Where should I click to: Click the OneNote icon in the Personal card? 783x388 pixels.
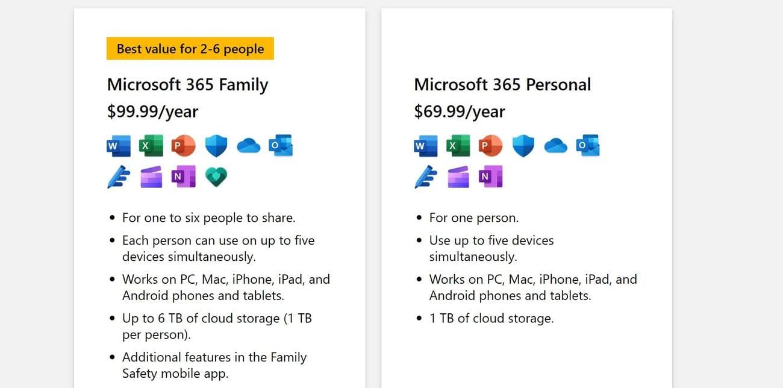(491, 177)
